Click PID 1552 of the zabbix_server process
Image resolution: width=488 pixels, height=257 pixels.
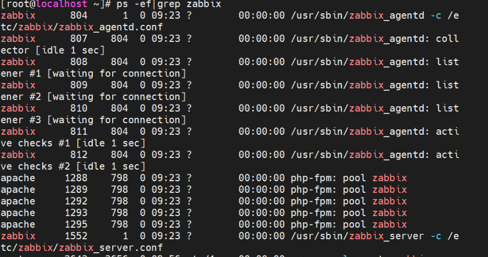tap(77, 236)
